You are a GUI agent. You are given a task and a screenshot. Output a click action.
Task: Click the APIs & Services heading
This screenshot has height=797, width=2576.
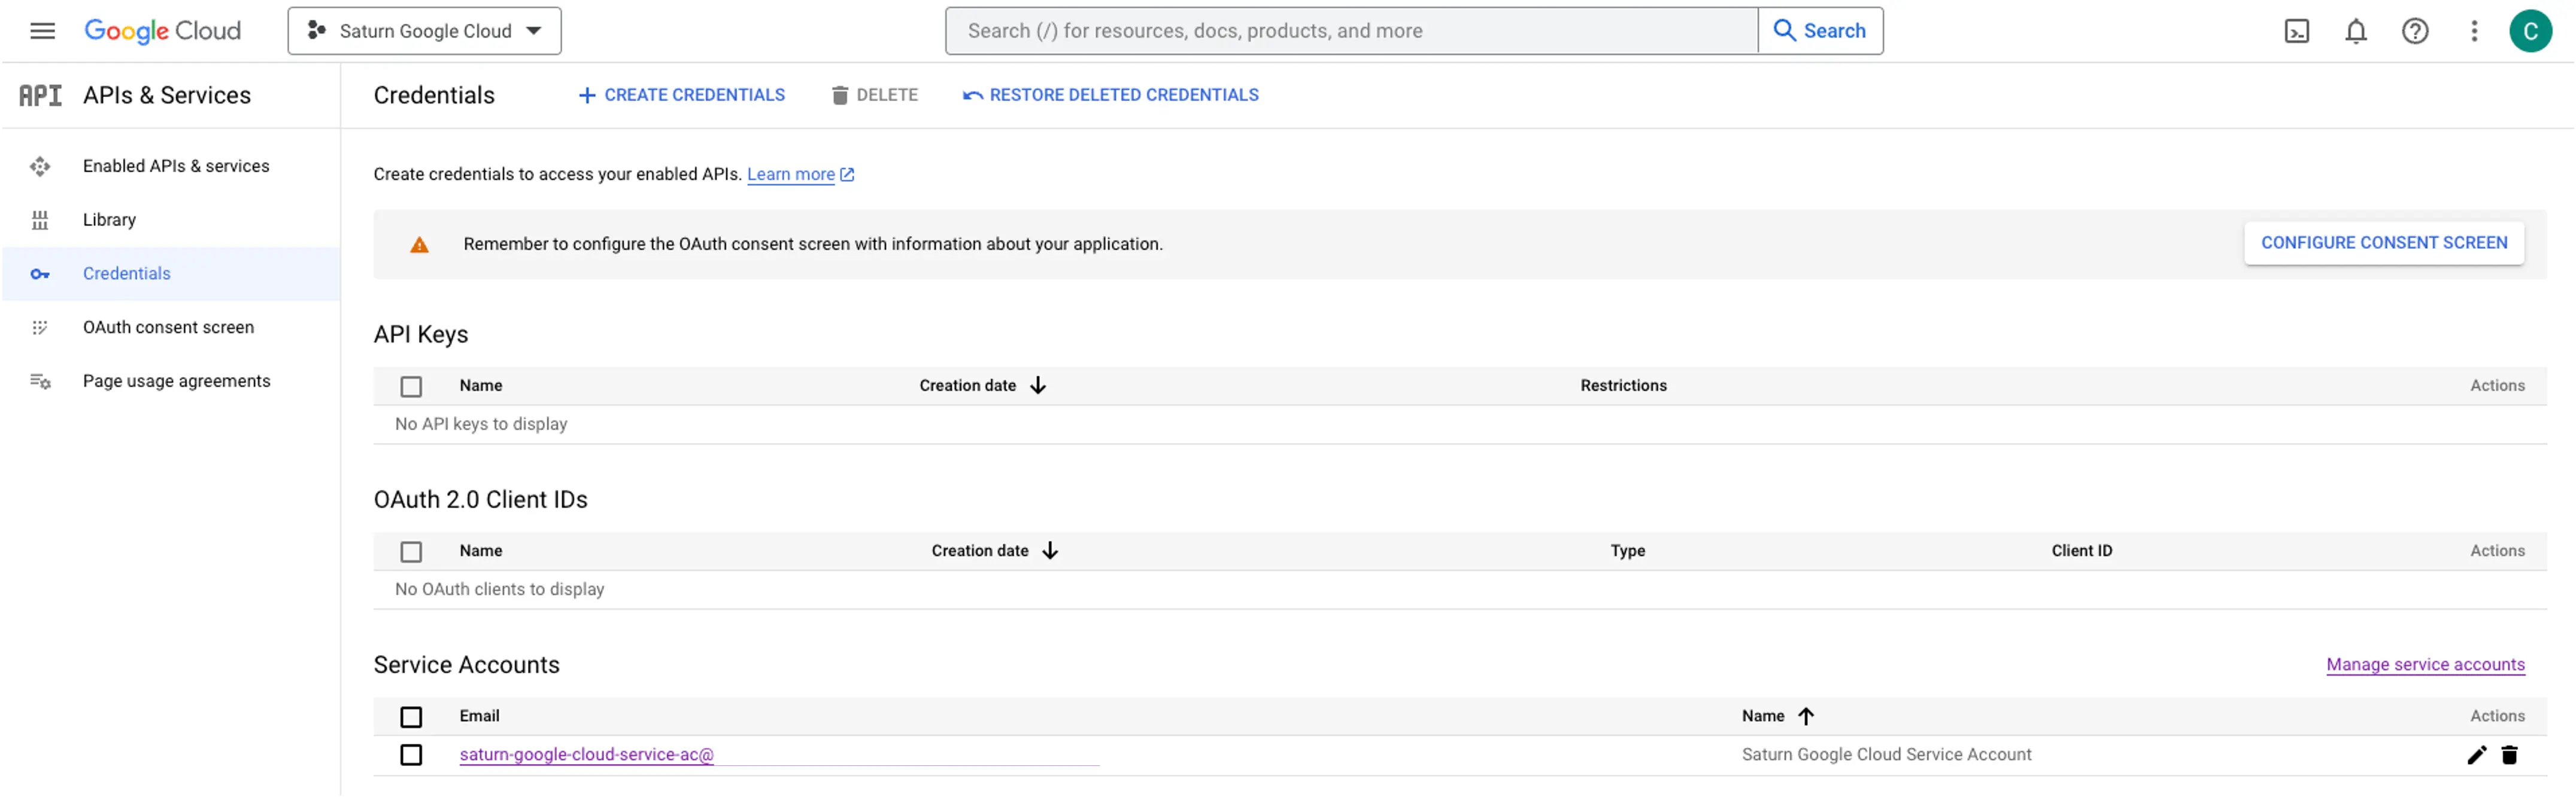tap(167, 95)
